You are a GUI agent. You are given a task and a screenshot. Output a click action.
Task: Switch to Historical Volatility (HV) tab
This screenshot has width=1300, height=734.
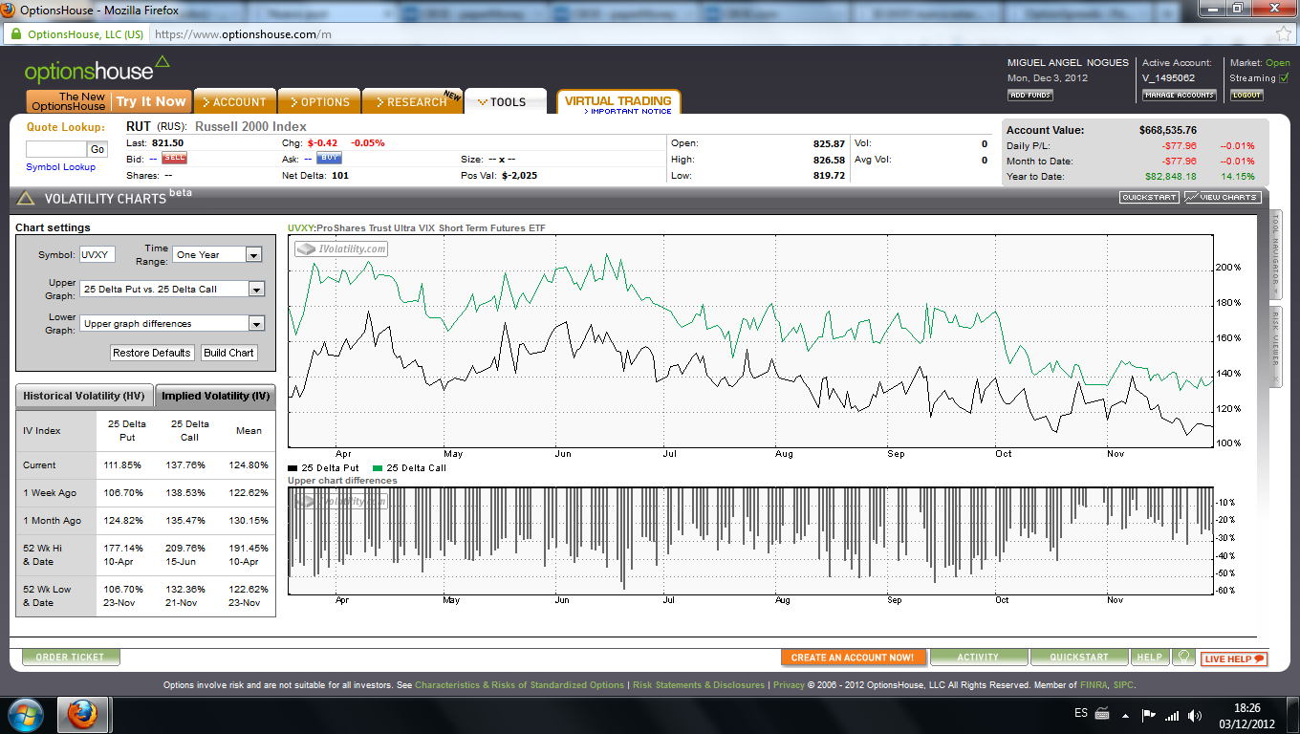(x=84, y=396)
